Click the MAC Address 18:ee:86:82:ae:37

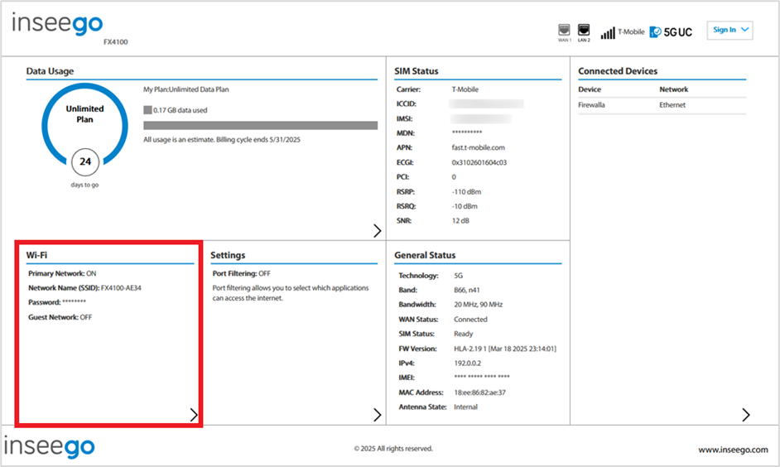pos(479,392)
